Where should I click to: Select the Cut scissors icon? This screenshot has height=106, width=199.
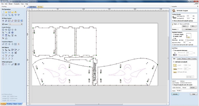tap(6, 15)
